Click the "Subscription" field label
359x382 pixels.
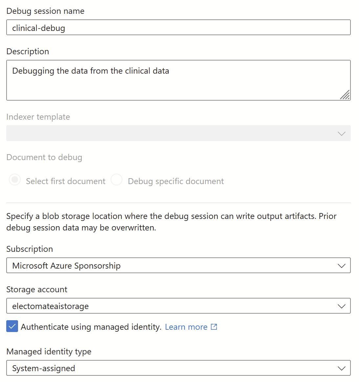click(30, 249)
